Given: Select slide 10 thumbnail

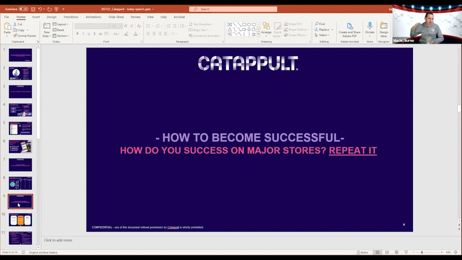Looking at the screenshot, I should click(x=20, y=220).
